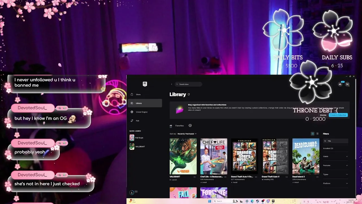Click Create A Collection button
Viewport: 362px width, 204px height.
pos(338,115)
